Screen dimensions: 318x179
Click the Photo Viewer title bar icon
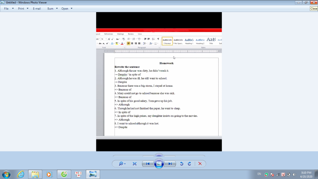[x=2, y=2]
